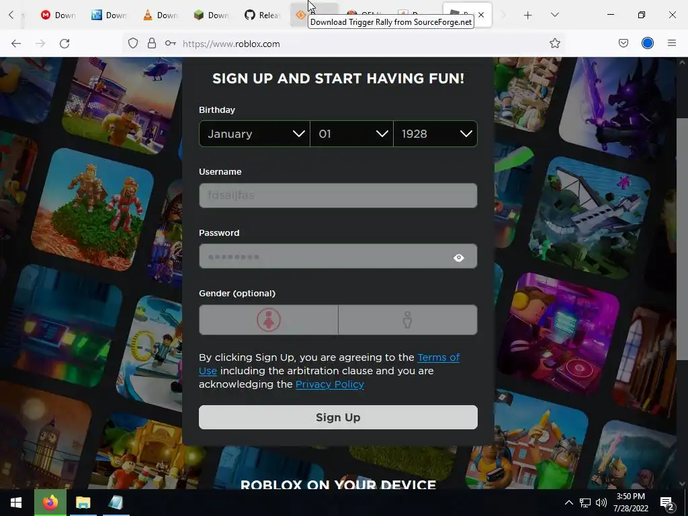Screen dimensions: 688x516
Task: Switch to the GitHub Releases tab
Action: coord(262,15)
